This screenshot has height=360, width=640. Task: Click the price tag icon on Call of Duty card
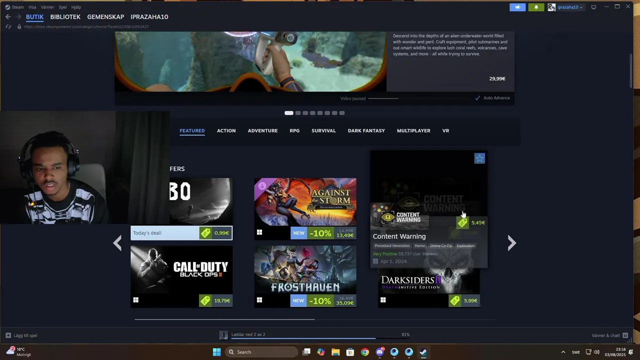tap(205, 300)
